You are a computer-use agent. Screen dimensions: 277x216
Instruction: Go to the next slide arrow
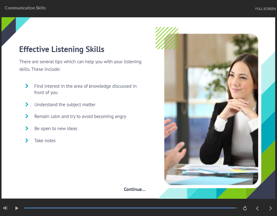click(270, 208)
